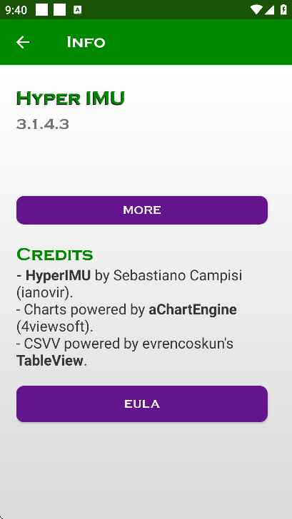Screen dimensions: 292x519
Task: Tap the TableView credit text
Action: 50,361
